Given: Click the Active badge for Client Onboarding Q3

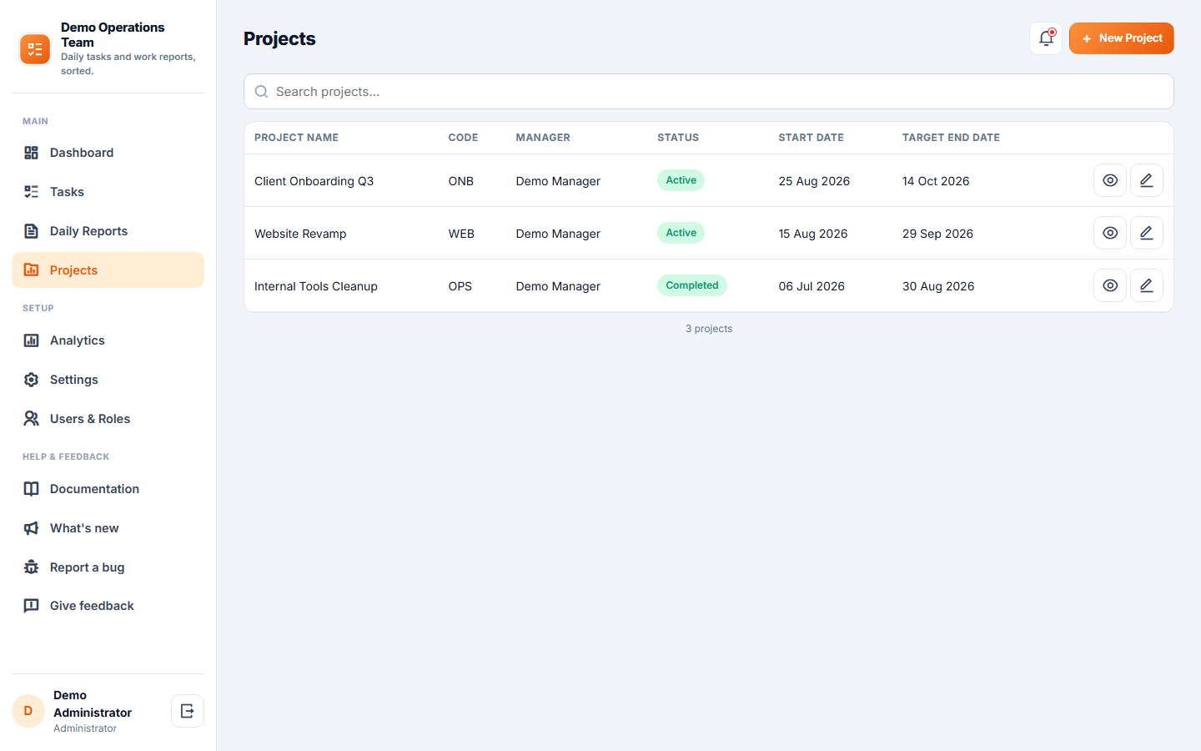Looking at the screenshot, I should 681,180.
